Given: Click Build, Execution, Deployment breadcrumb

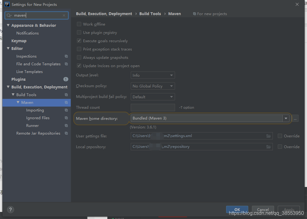Looking at the screenshot, I should tap(104, 14).
